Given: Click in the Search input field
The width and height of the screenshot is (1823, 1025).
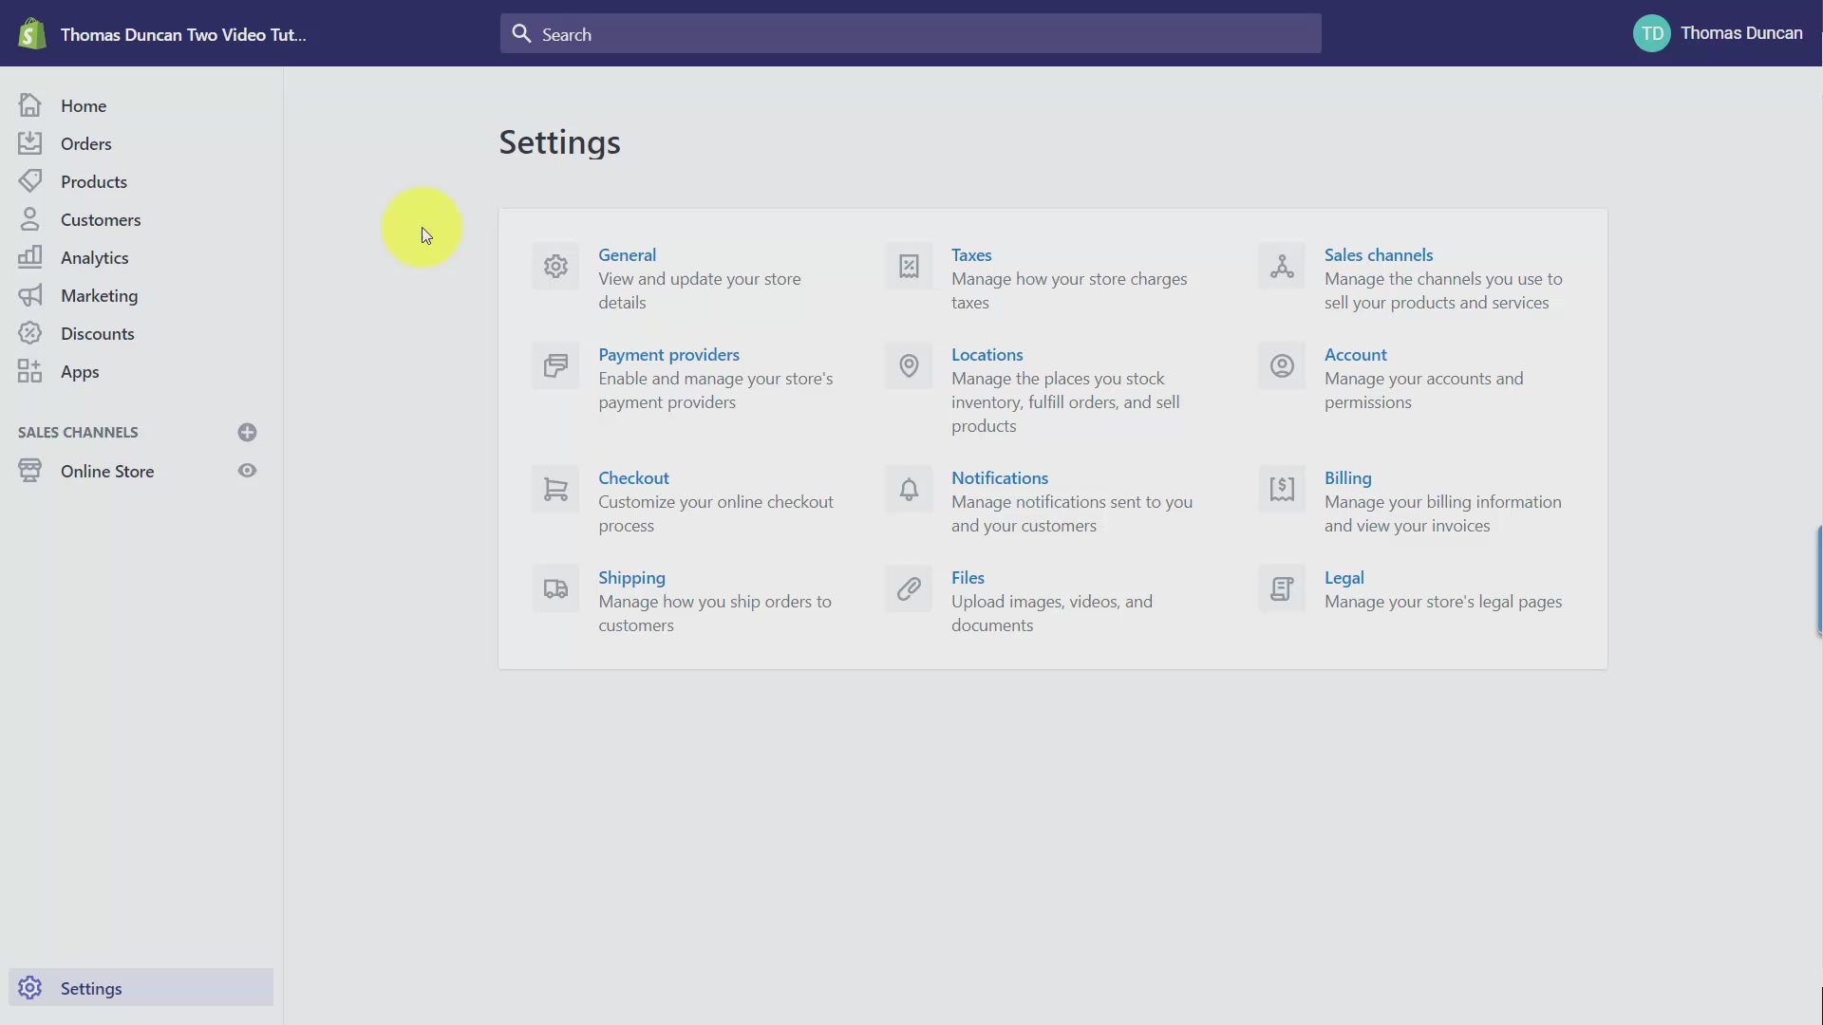Looking at the screenshot, I should pos(911,33).
